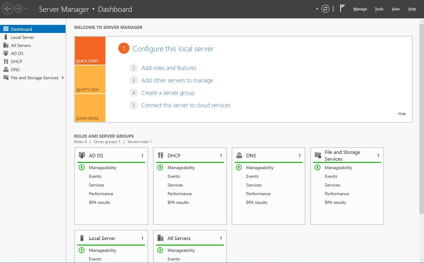This screenshot has height=263, width=424.
Task: Open the DHCP tile title
Action: click(x=174, y=155)
